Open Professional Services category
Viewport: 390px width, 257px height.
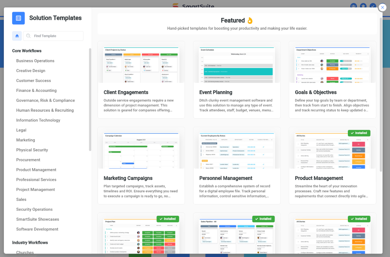click(36, 180)
